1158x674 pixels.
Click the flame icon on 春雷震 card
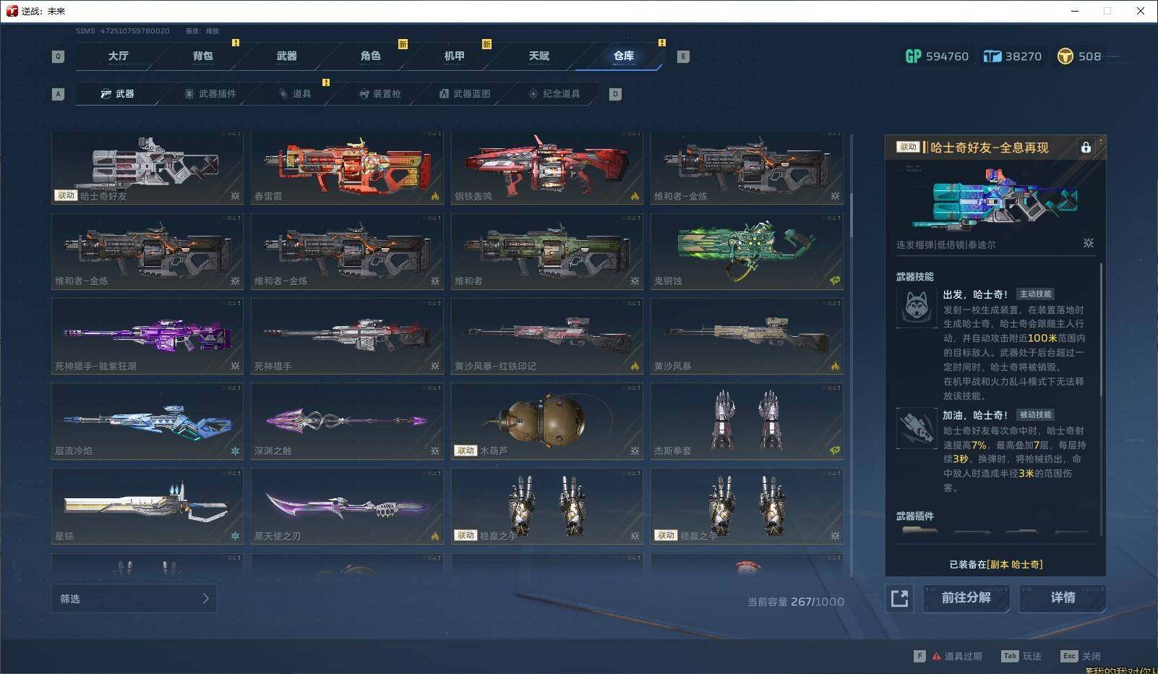pos(434,196)
